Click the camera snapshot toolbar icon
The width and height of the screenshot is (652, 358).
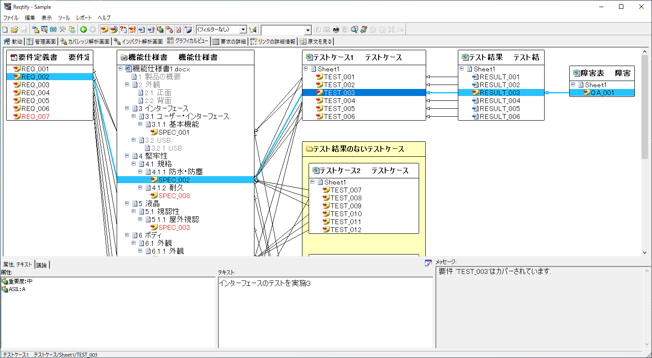coord(53,30)
